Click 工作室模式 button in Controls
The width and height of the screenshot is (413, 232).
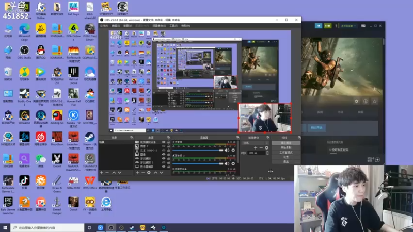click(x=286, y=152)
